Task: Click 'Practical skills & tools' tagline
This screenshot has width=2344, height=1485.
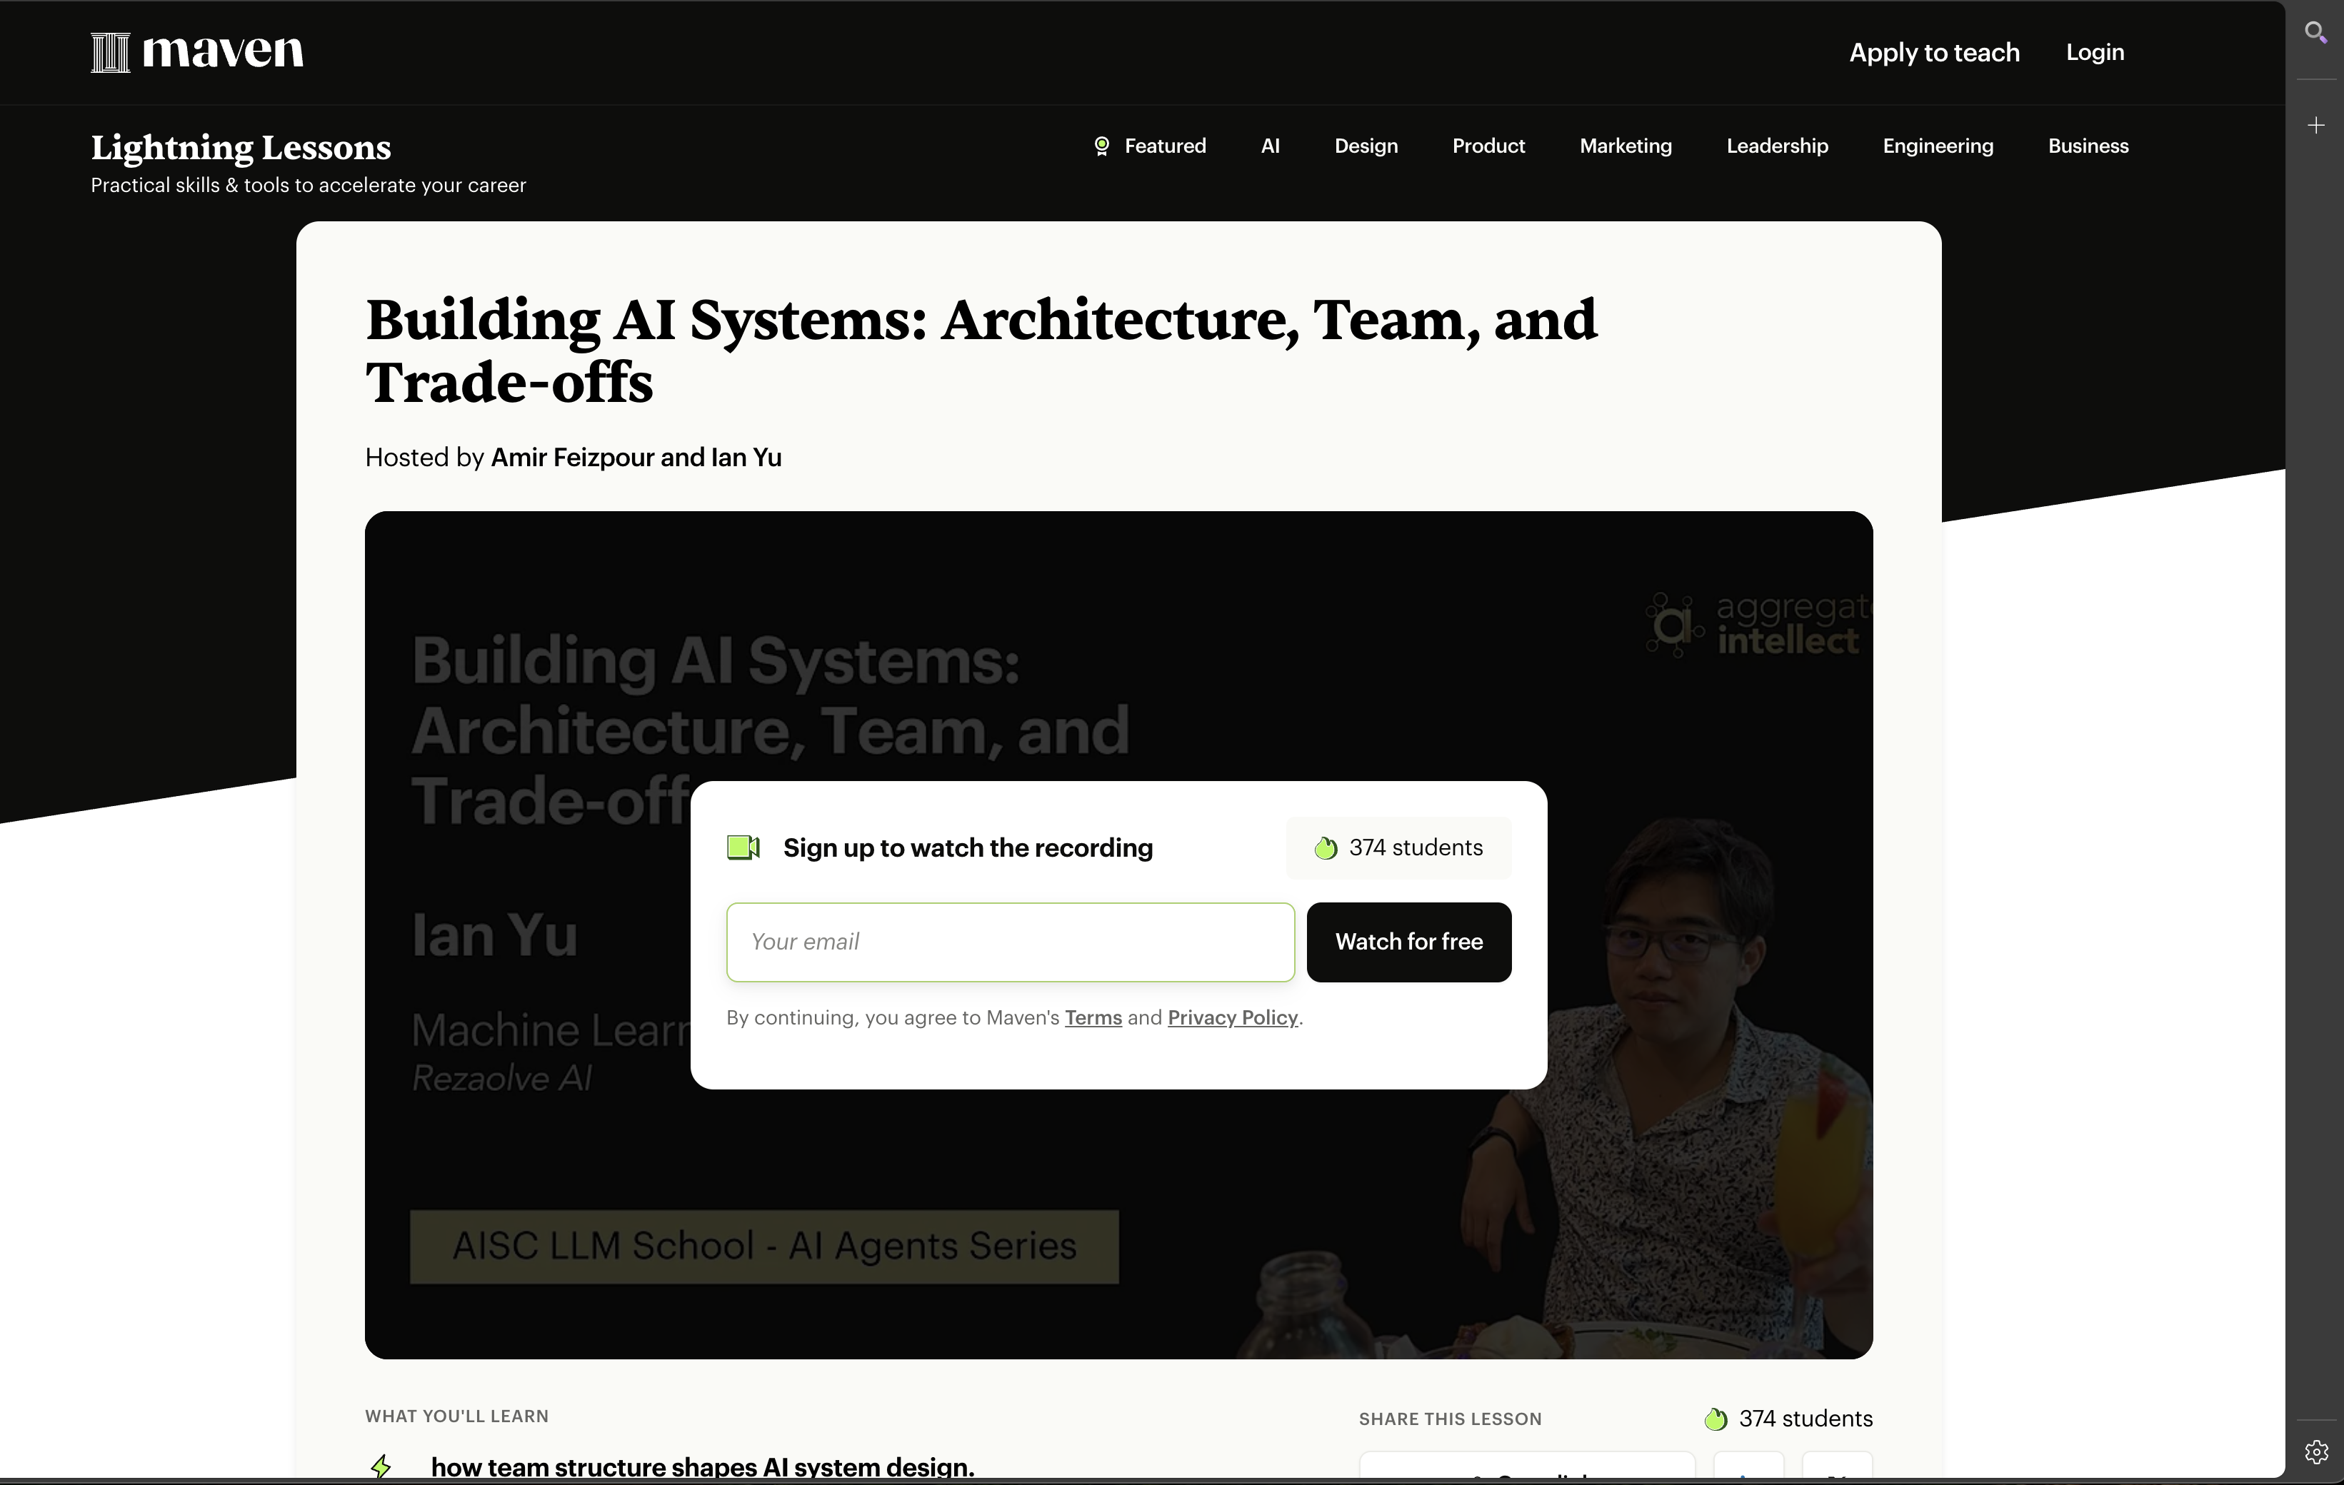Action: 308,186
